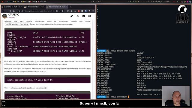Viewport: 192px width, 108px height.
Task: Click terminal DNS value 8.8.8.8
Action: pos(140,81)
